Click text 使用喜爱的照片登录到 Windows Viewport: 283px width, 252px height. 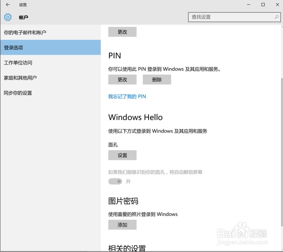[143, 214]
